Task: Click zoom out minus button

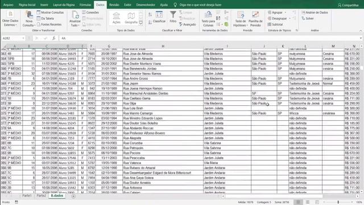Action: (x=324, y=202)
